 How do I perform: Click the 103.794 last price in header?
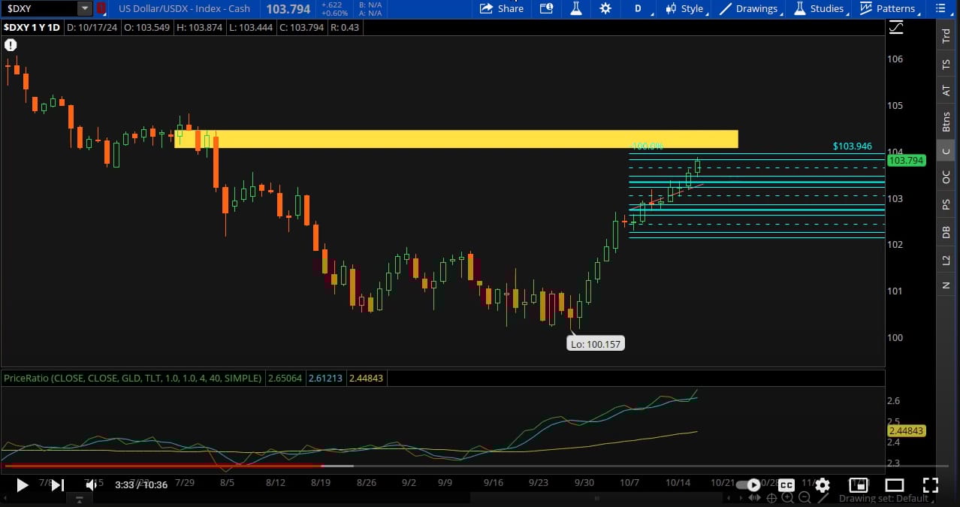click(x=288, y=9)
